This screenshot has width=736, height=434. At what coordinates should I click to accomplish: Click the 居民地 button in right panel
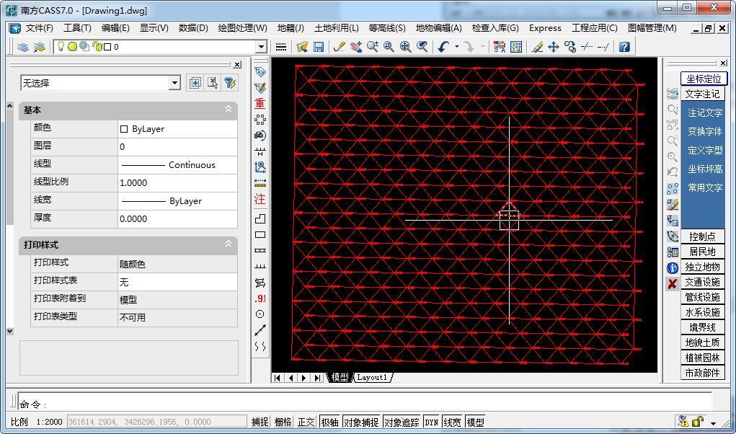click(702, 252)
